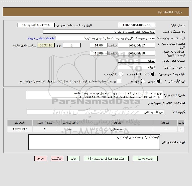Click the شهر محل تحویل field
The width and height of the screenshot is (192, 186).
[x=137, y=67]
